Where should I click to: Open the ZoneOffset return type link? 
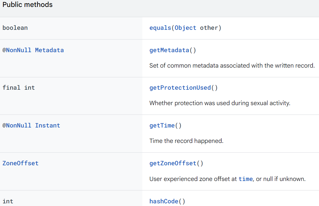[20, 163]
